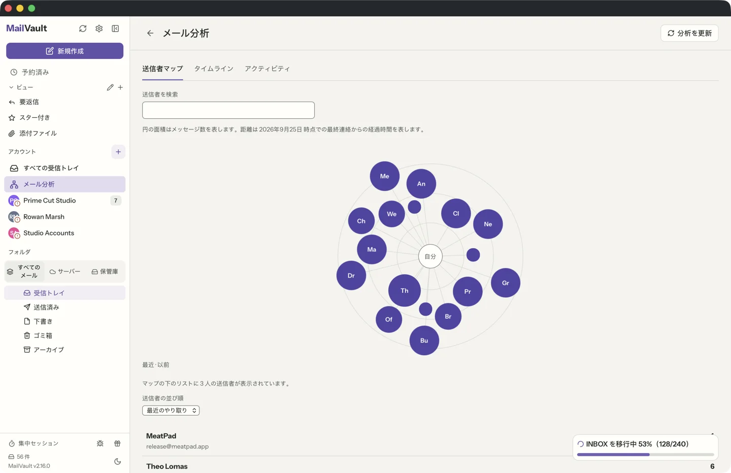Open 下書き drafts folder
The height and width of the screenshot is (473, 731).
(x=65, y=321)
